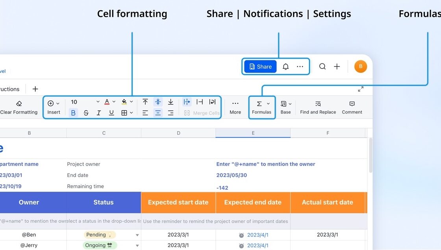Click the notifications bell icon
Image resolution: width=441 pixels, height=250 pixels.
[286, 67]
